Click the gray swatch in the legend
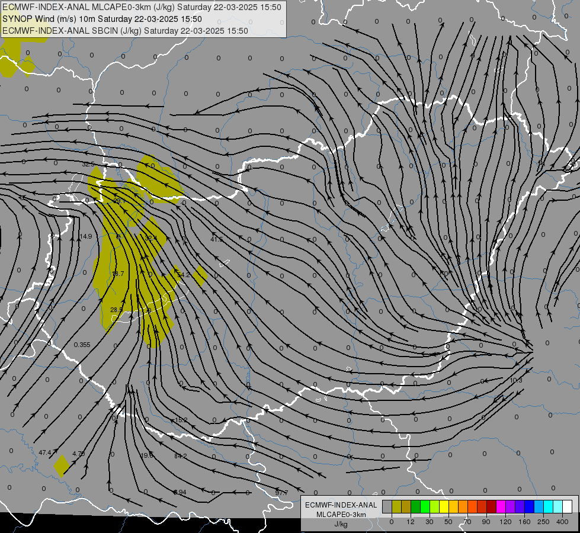Screen dimensions: 580x533 point(387,506)
